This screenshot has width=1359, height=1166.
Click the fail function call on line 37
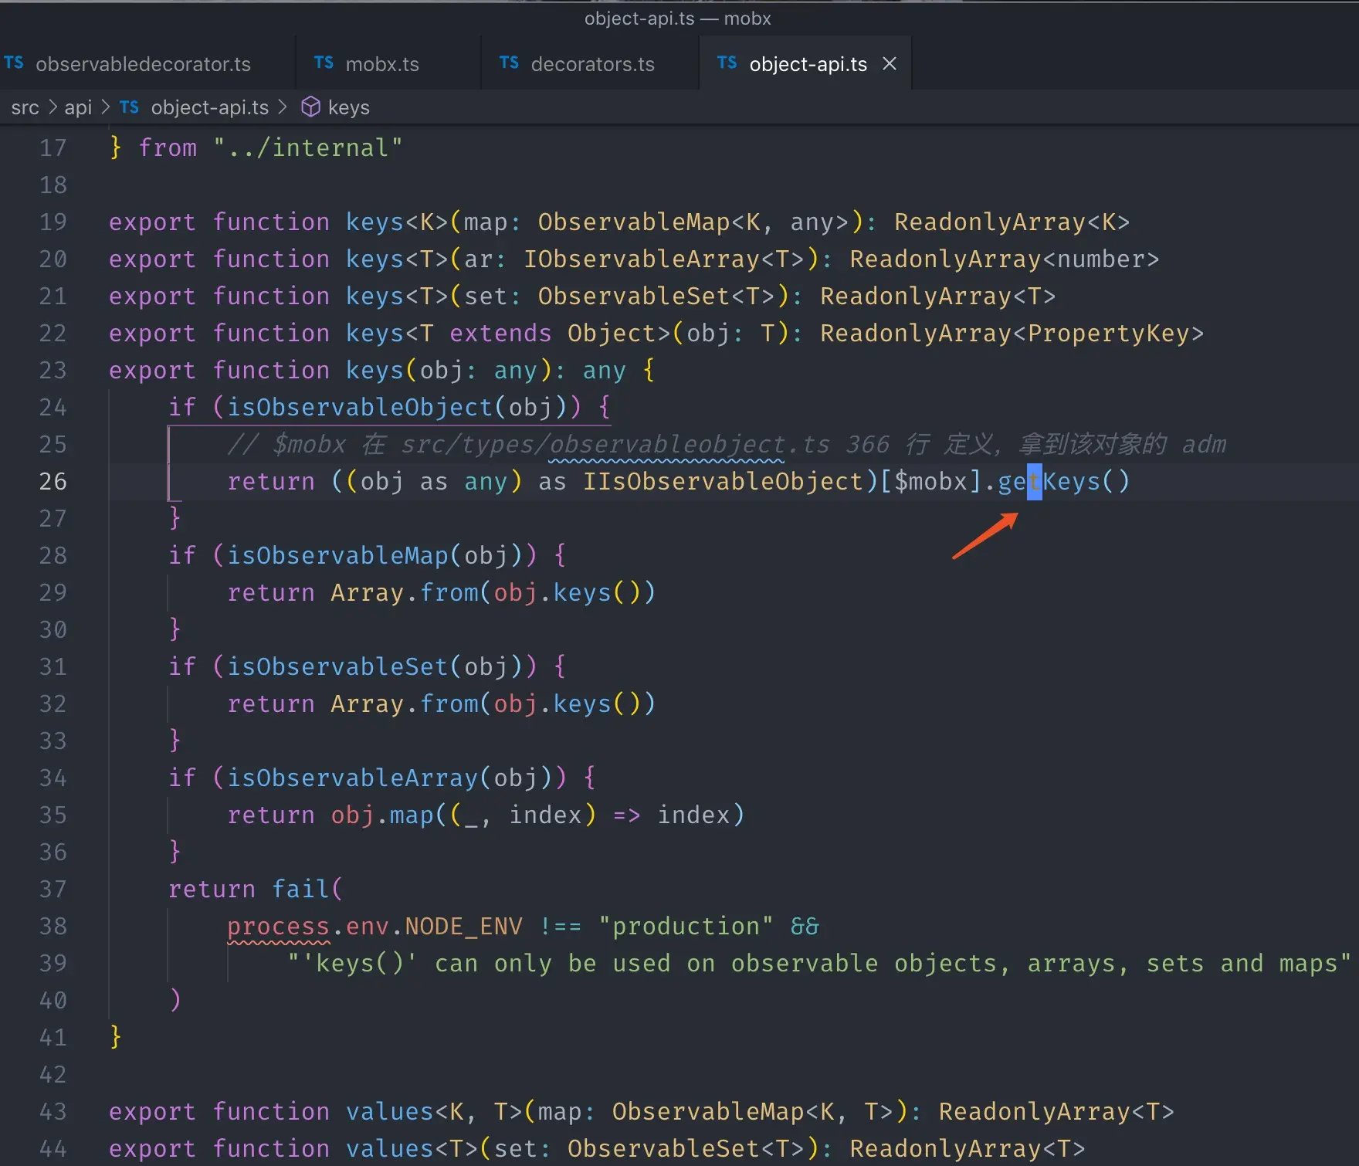(x=300, y=889)
